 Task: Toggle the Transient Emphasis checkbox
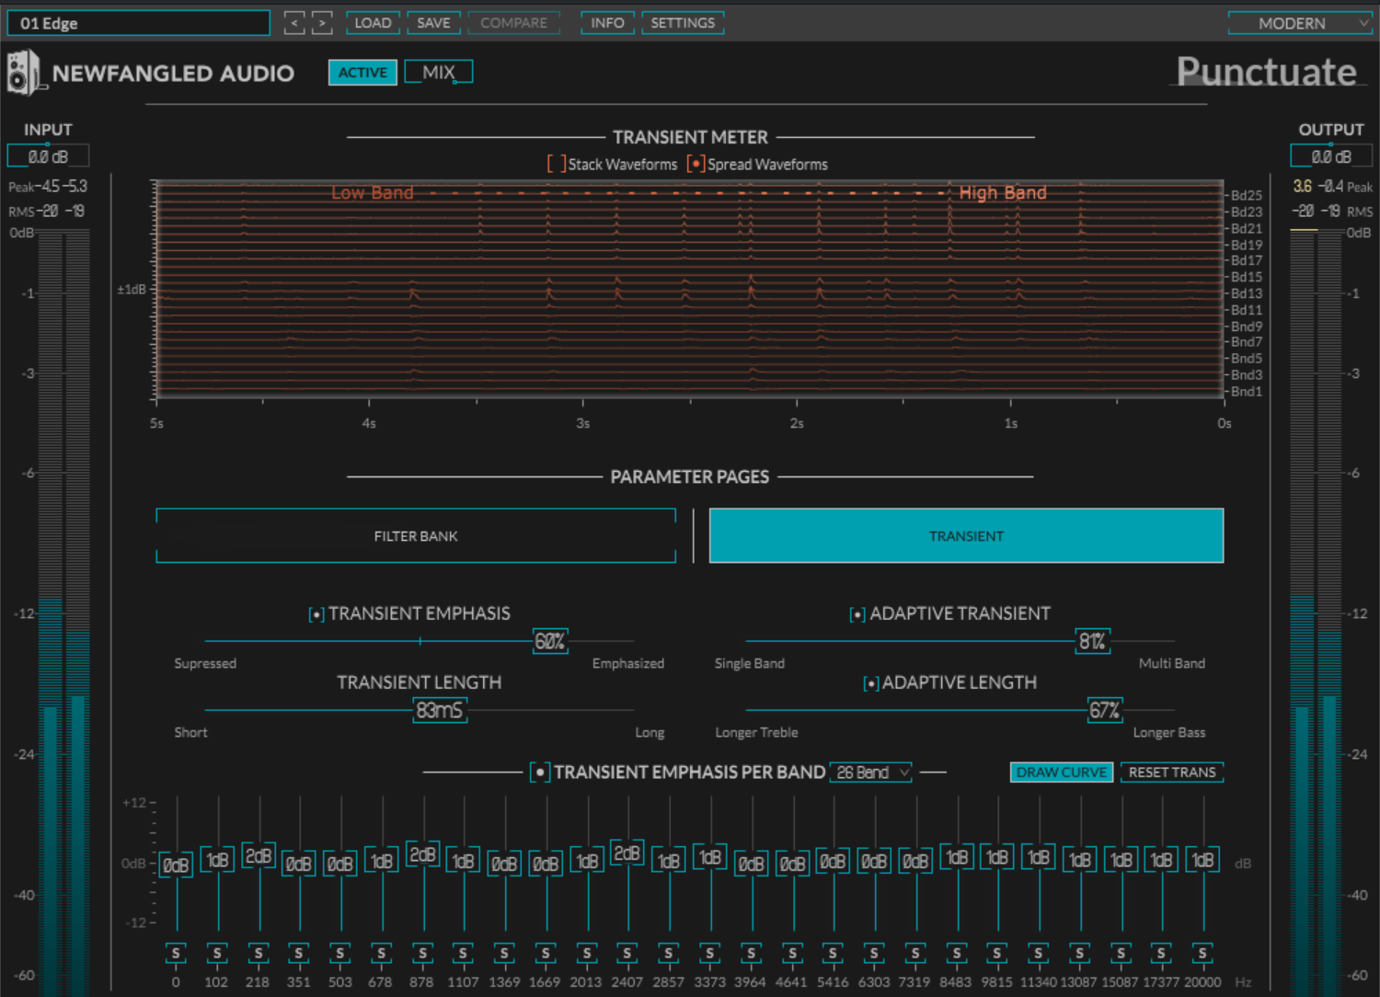click(x=316, y=614)
